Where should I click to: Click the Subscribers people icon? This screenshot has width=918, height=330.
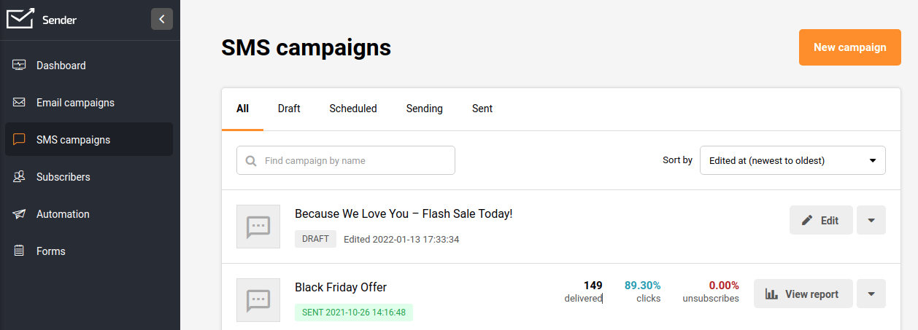coord(20,177)
